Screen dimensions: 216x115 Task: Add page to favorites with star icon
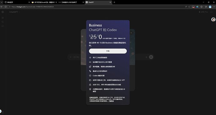(x=189, y=7)
